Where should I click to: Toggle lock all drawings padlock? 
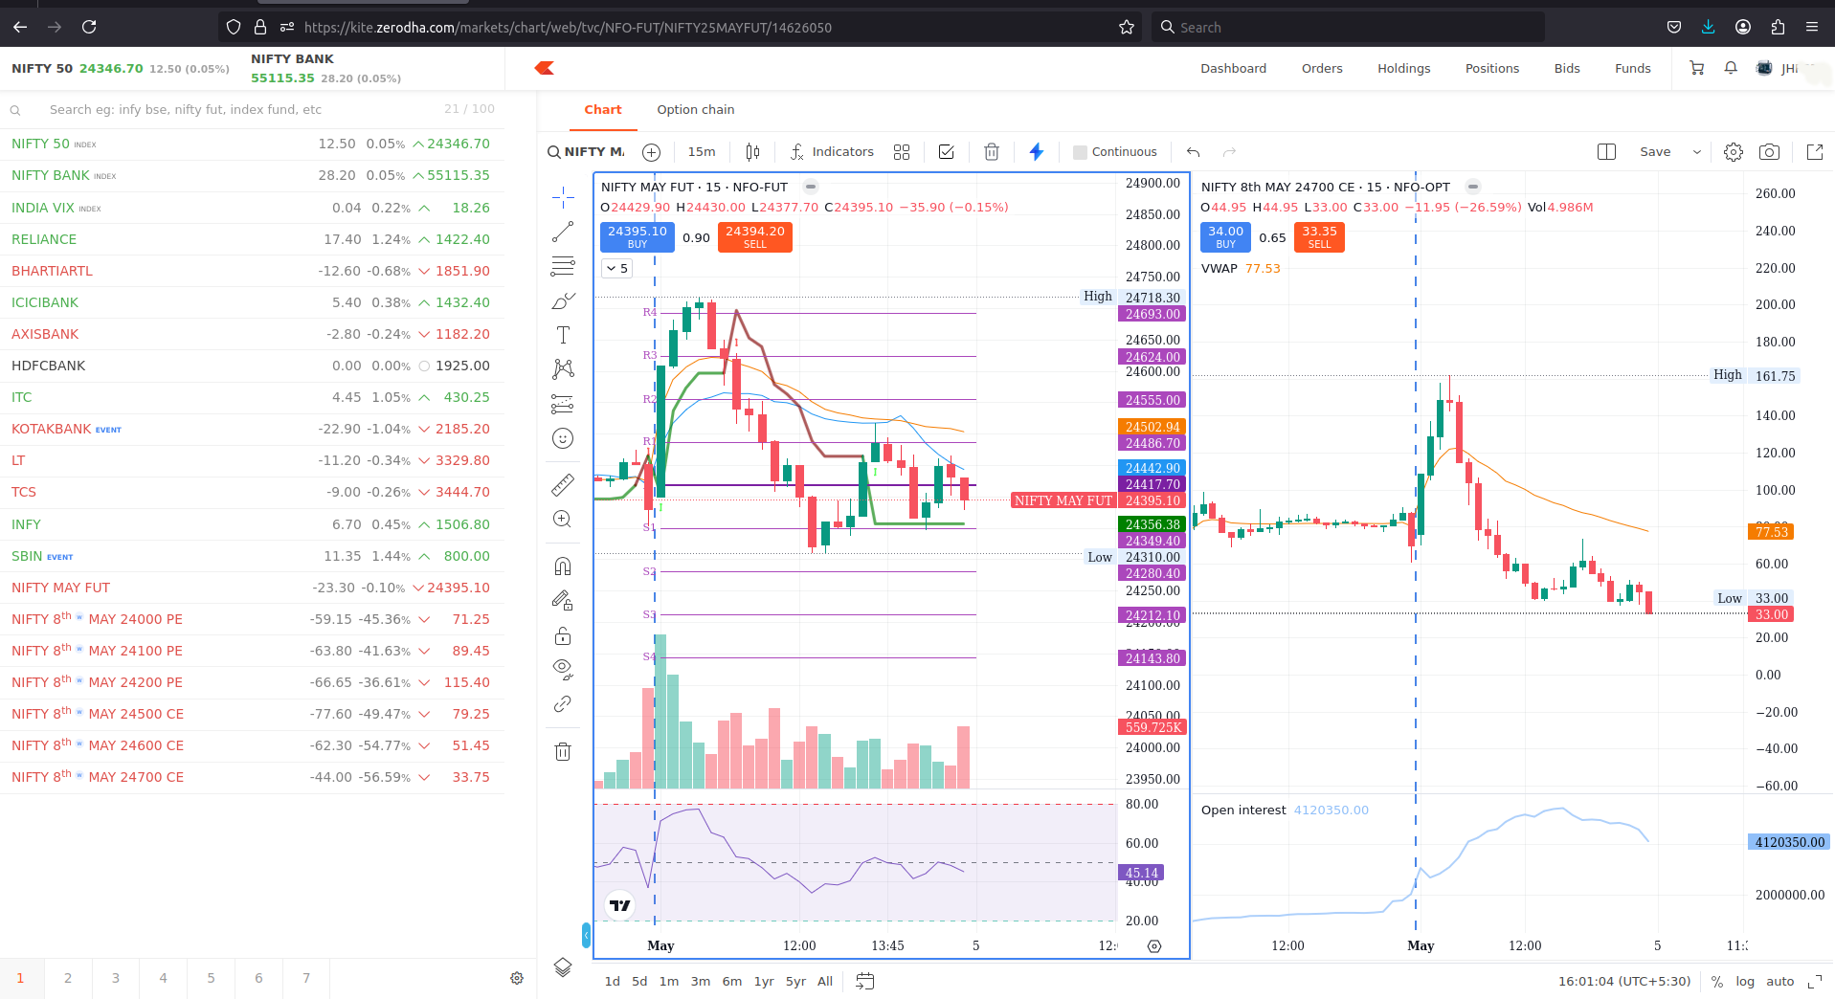coord(563,636)
